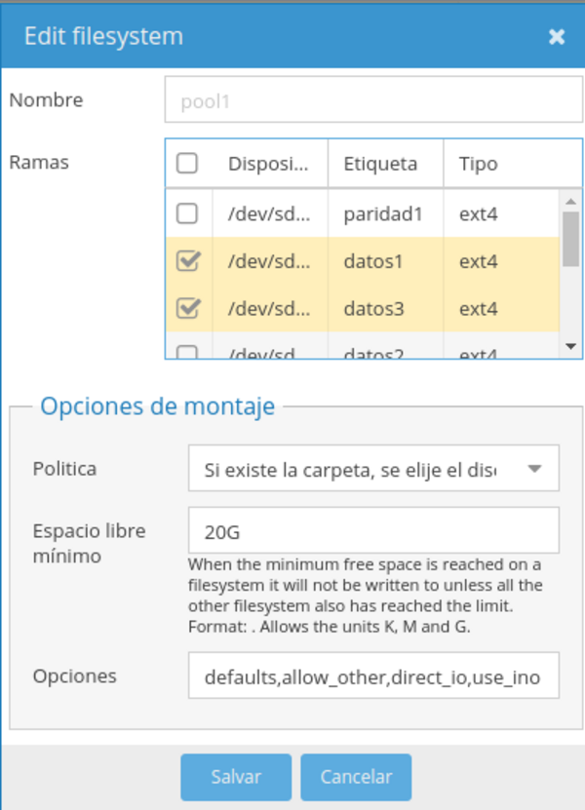Sort by the Dispositivo column header
Image resolution: width=585 pixels, height=810 pixels.
pos(269,164)
